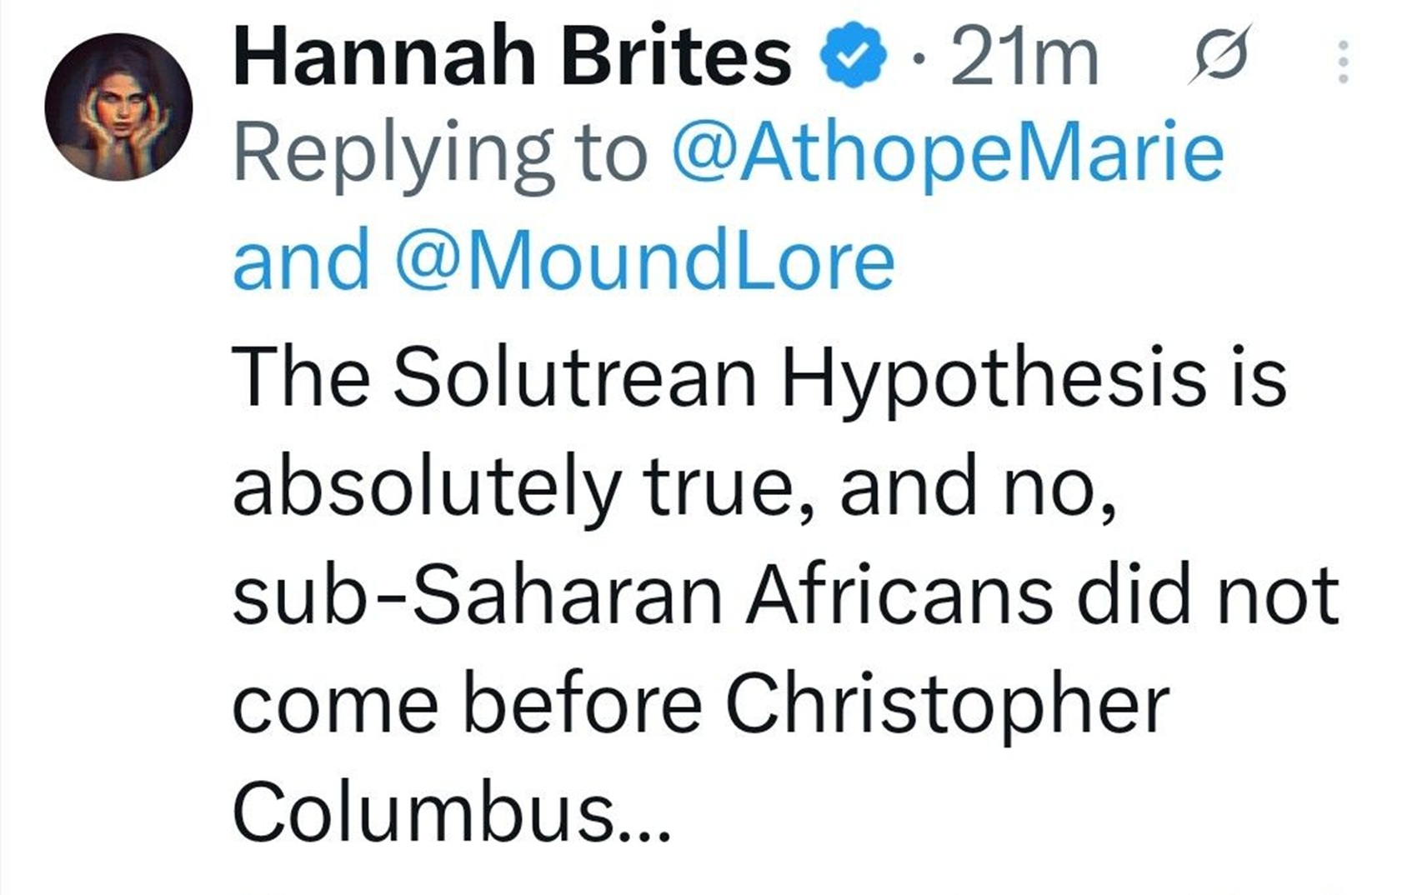The width and height of the screenshot is (1417, 895).
Task: Click the phrase "absolutely true" in tweet
Action: pos(510,489)
